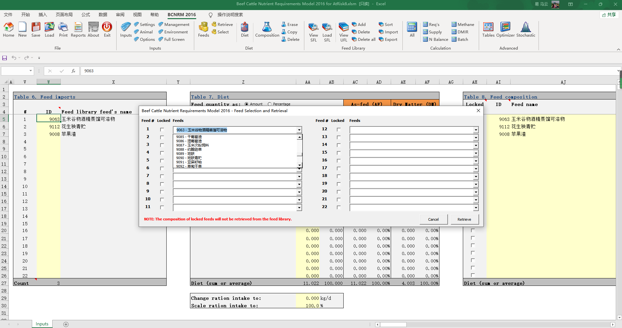
Task: Open the feed 15 dropdown list
Action: [476, 153]
